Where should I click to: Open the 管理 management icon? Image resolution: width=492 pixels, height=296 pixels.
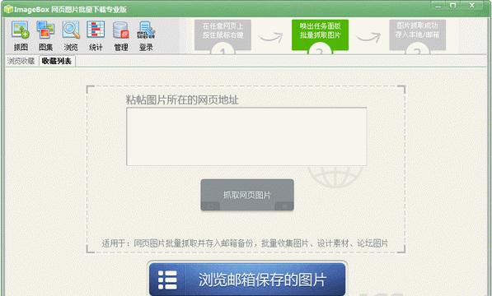121,35
